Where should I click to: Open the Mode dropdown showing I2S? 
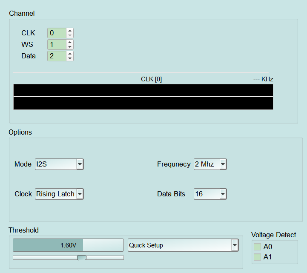(59, 164)
